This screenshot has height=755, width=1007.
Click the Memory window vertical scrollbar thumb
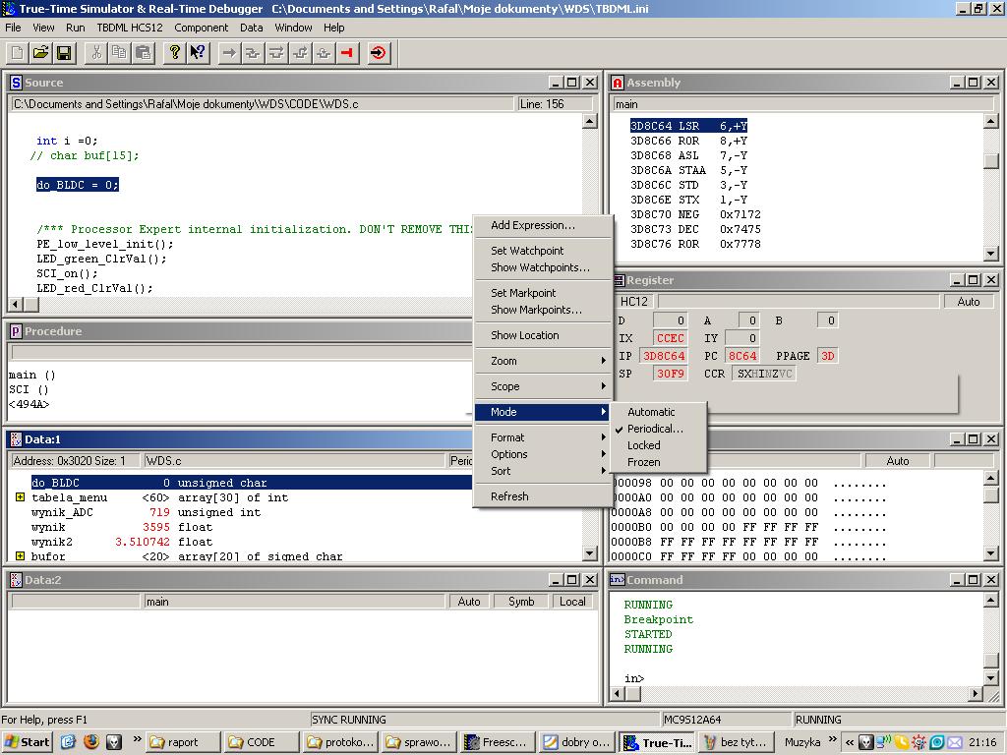[x=991, y=495]
